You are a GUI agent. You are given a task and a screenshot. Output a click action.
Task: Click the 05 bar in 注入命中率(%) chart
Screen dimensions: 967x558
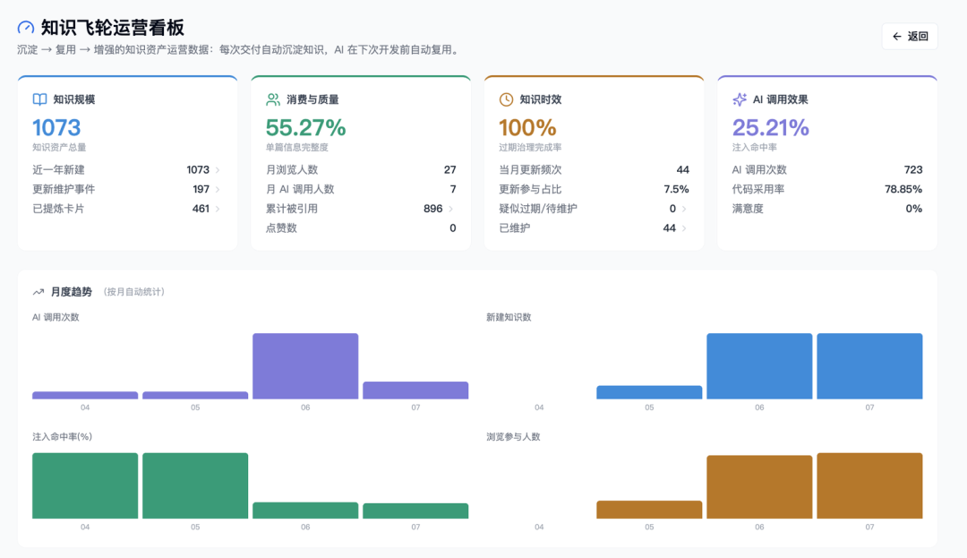point(195,485)
